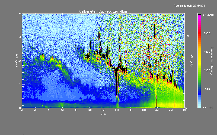
Task: Click the 'UTC' axis label
Action: [103, 114]
